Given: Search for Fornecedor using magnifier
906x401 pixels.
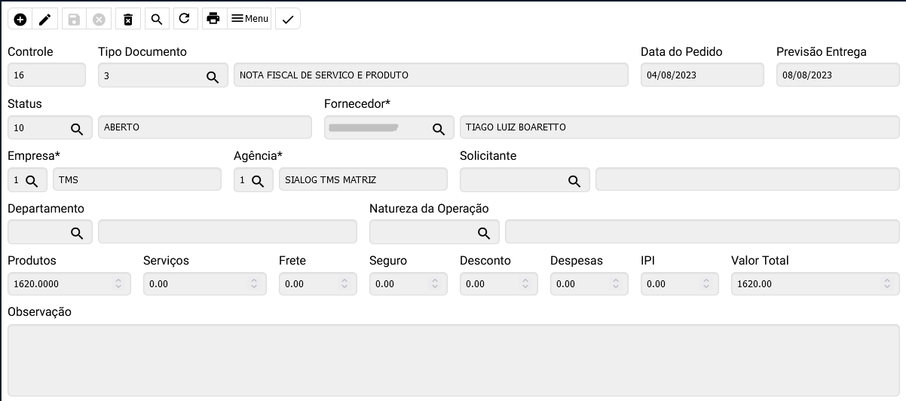Looking at the screenshot, I should tap(439, 128).
